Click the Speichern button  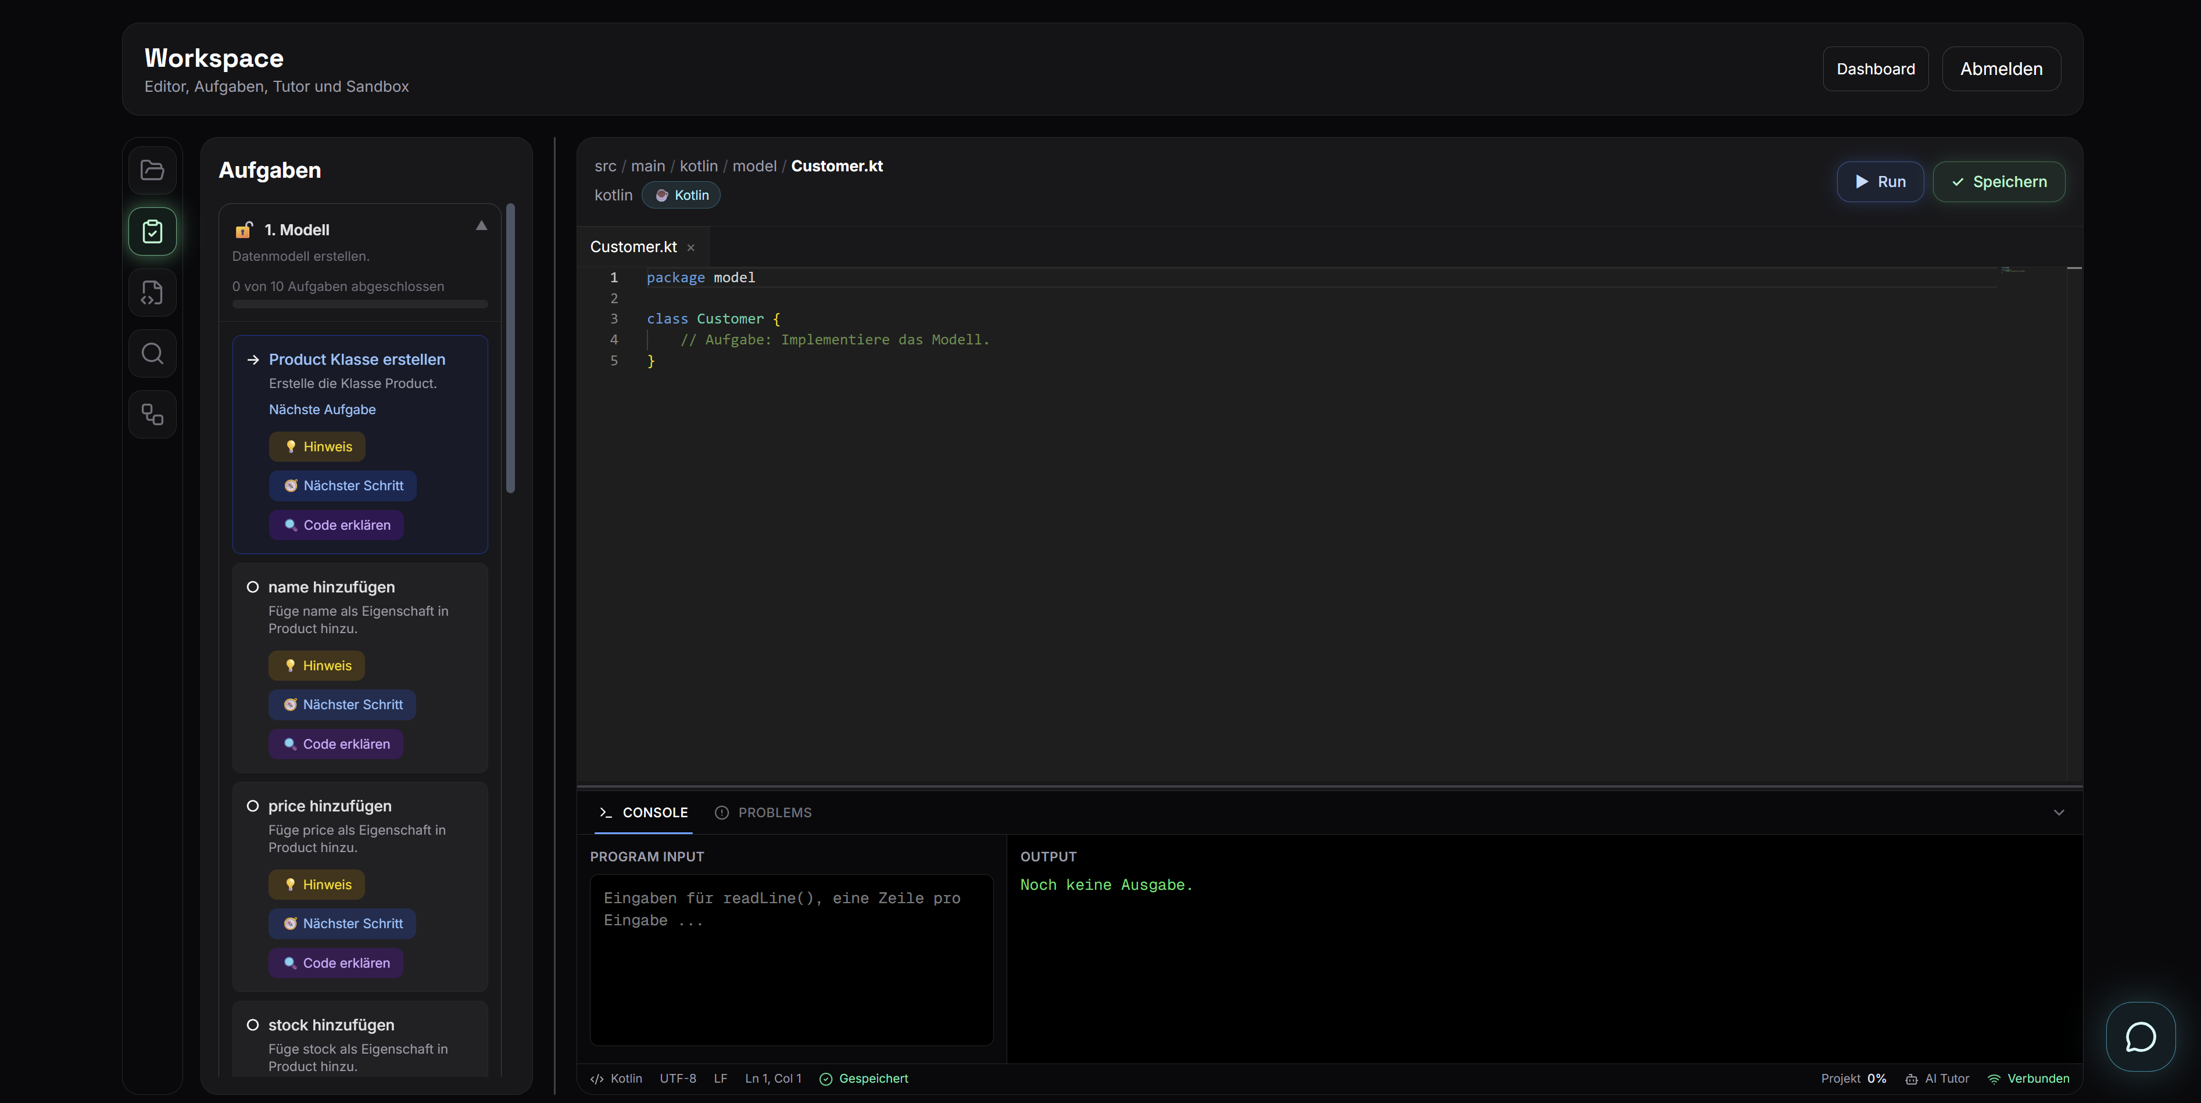click(x=1999, y=182)
